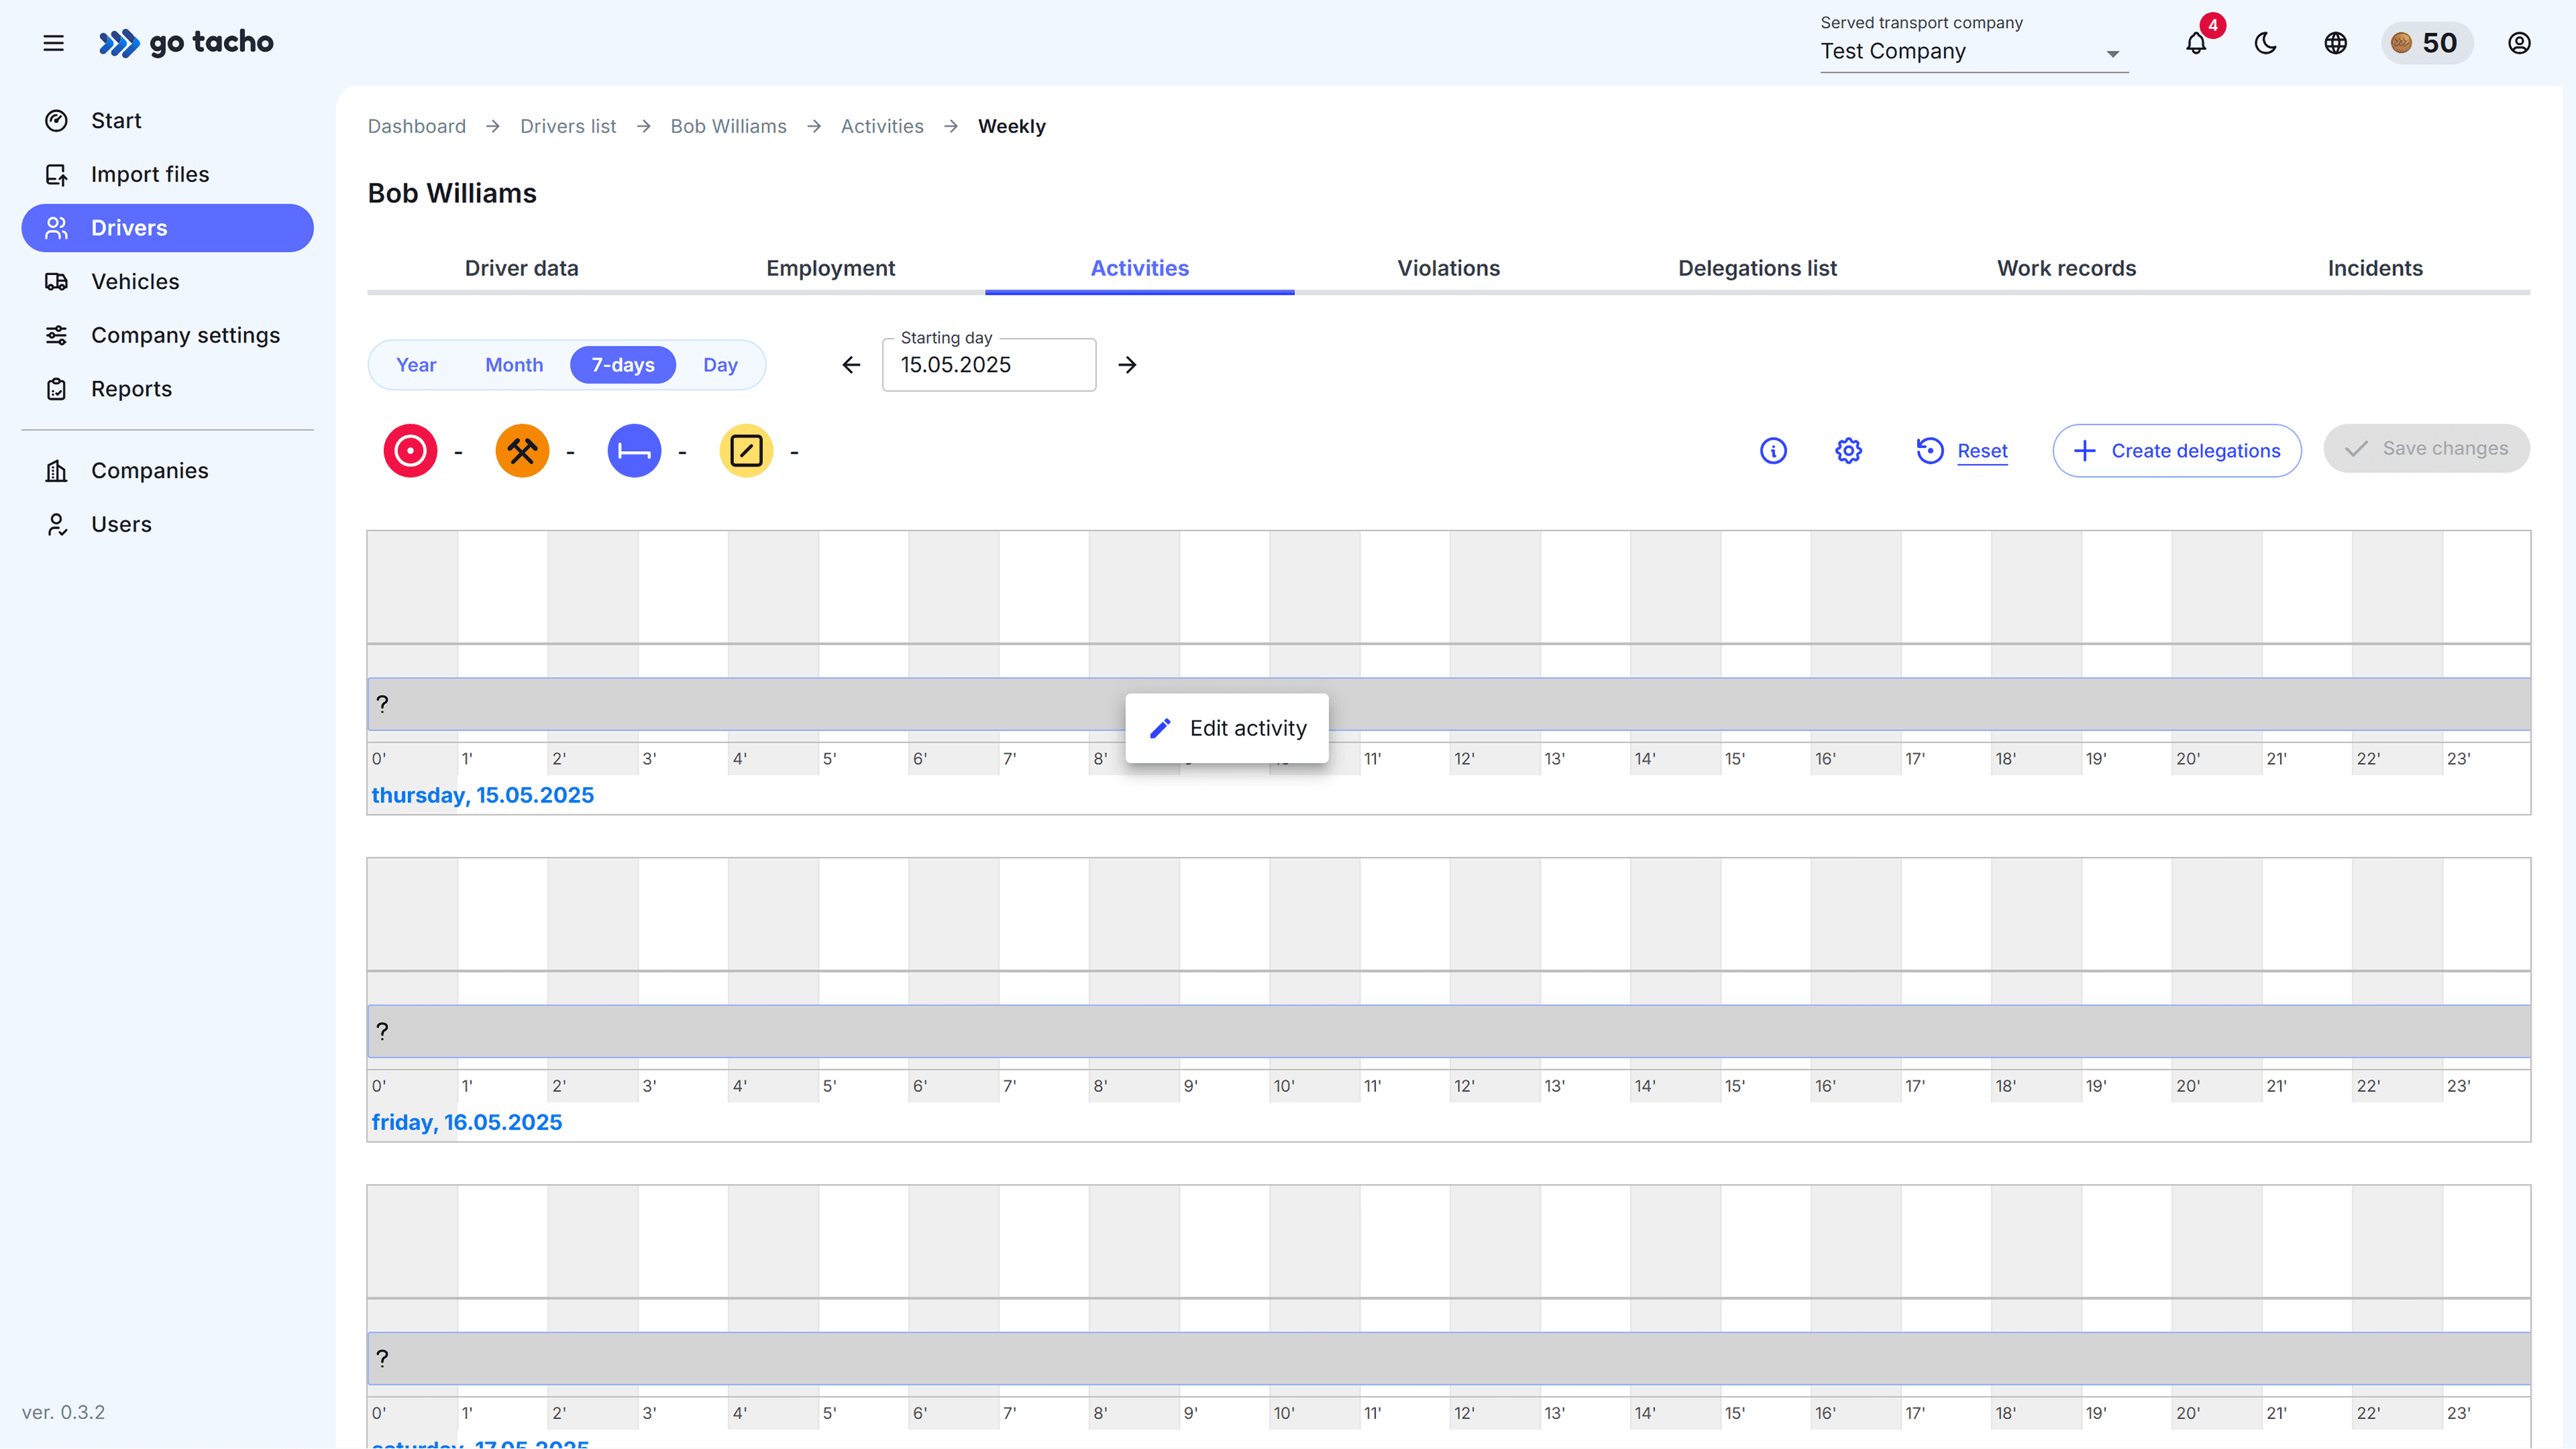Select the Day view option
This screenshot has height=1449, width=2576.
point(720,363)
